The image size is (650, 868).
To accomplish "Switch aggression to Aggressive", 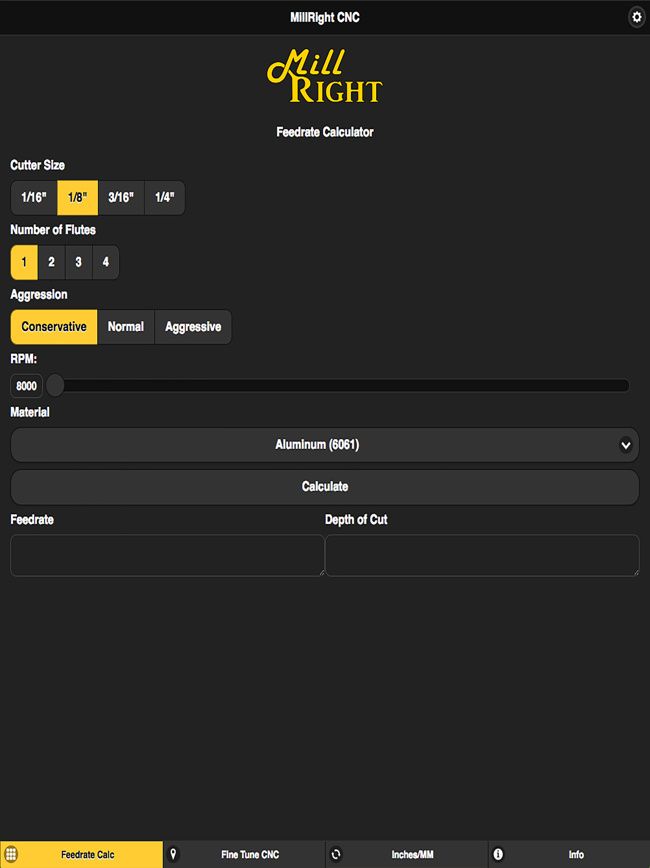I will tap(193, 327).
